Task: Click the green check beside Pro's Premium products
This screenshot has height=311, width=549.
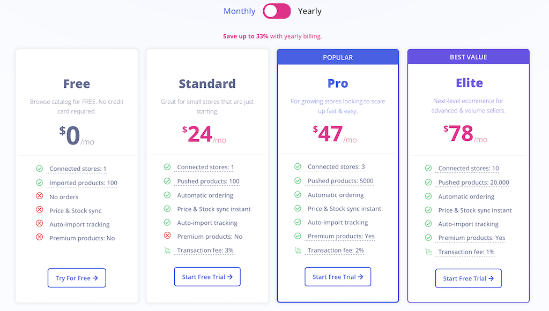Action: tap(299, 236)
